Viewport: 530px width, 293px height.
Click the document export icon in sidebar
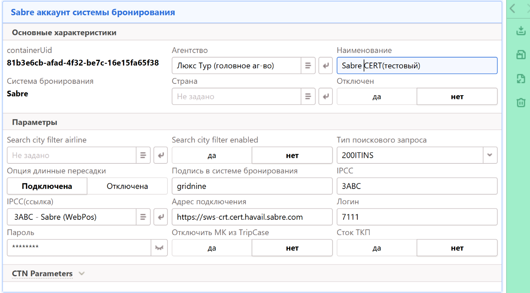point(520,78)
